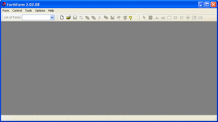Select the arrow pointer tool

click(x=144, y=18)
